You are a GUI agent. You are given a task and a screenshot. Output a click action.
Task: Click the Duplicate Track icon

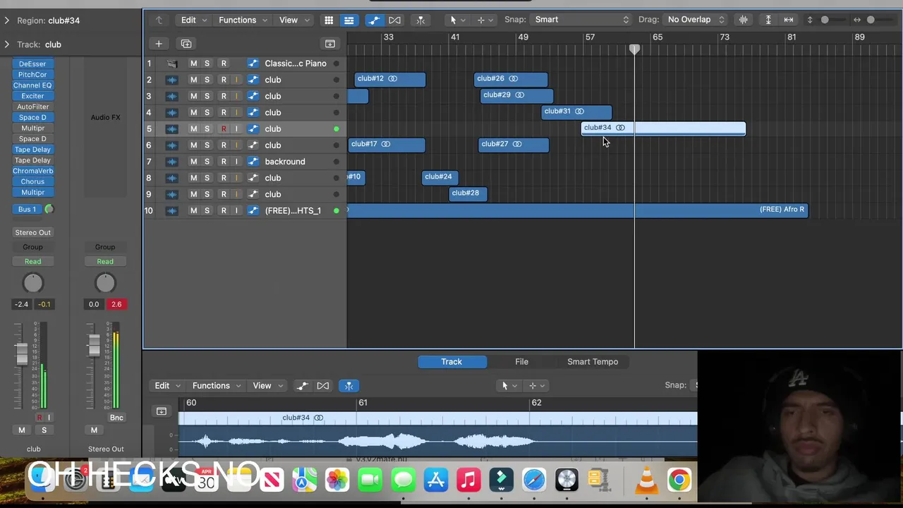[186, 44]
